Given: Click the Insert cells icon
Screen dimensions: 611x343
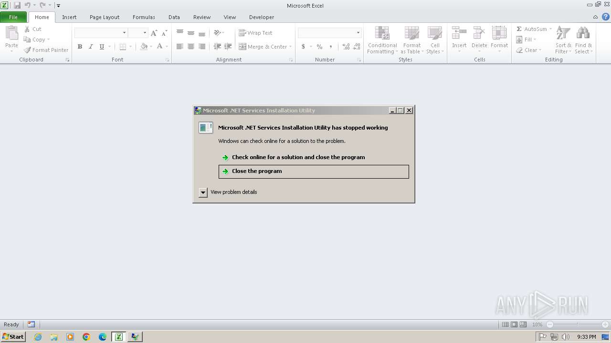Looking at the screenshot, I should point(459,33).
